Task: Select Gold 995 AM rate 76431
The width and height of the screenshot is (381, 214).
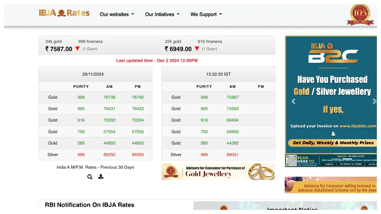Action: point(110,109)
